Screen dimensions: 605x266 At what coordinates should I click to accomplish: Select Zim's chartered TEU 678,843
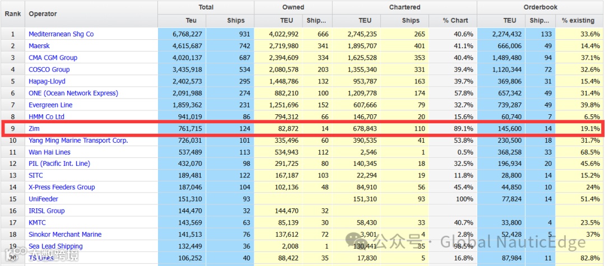point(356,129)
